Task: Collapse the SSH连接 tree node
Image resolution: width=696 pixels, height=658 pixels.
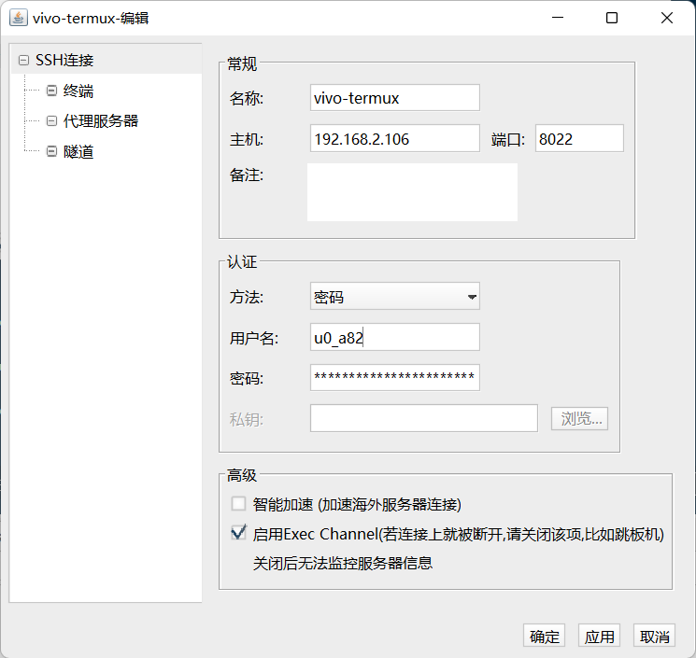Action: (24, 61)
